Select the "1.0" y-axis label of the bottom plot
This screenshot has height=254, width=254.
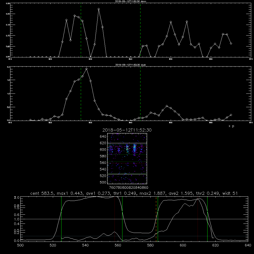[x=17, y=219]
